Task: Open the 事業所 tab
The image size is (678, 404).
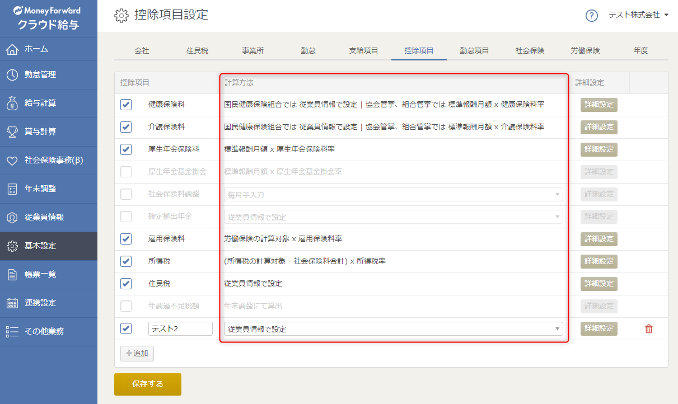Action: tap(253, 50)
